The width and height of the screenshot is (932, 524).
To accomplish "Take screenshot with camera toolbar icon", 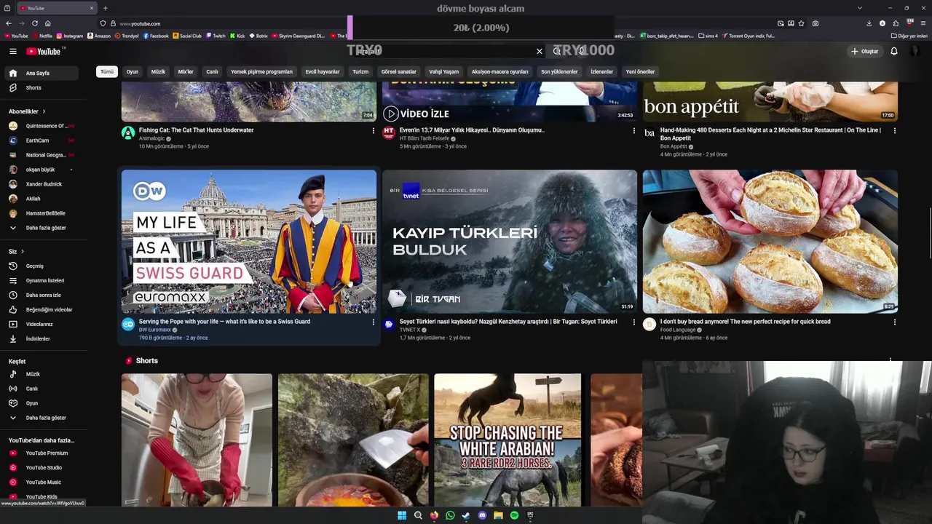I will point(815,23).
